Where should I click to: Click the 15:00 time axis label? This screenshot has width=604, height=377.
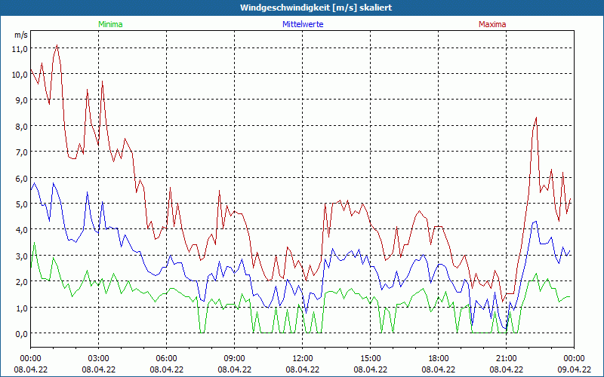click(x=370, y=358)
